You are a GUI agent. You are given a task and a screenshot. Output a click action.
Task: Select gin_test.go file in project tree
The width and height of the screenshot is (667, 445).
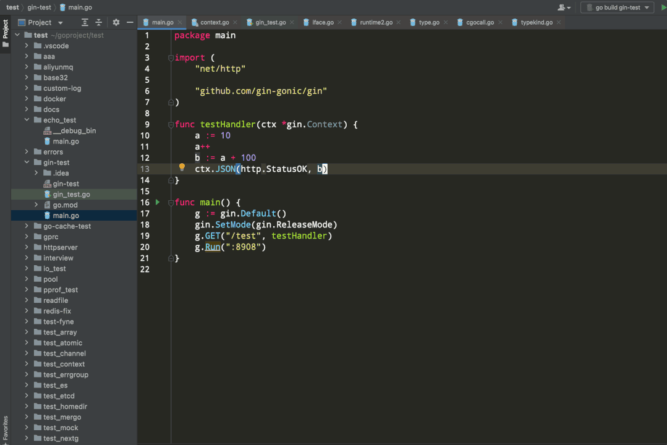(x=71, y=194)
